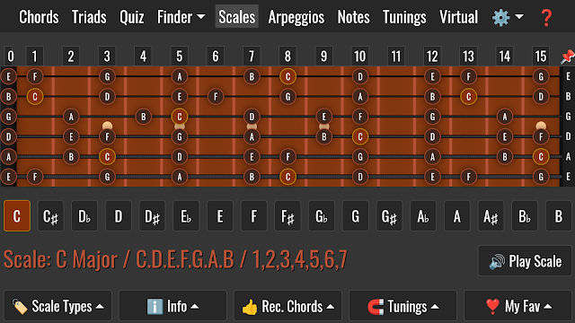Click fret number 15 label

(x=541, y=57)
